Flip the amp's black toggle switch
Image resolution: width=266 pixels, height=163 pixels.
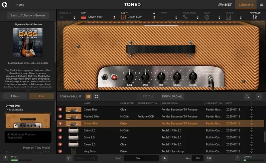tap(104, 77)
